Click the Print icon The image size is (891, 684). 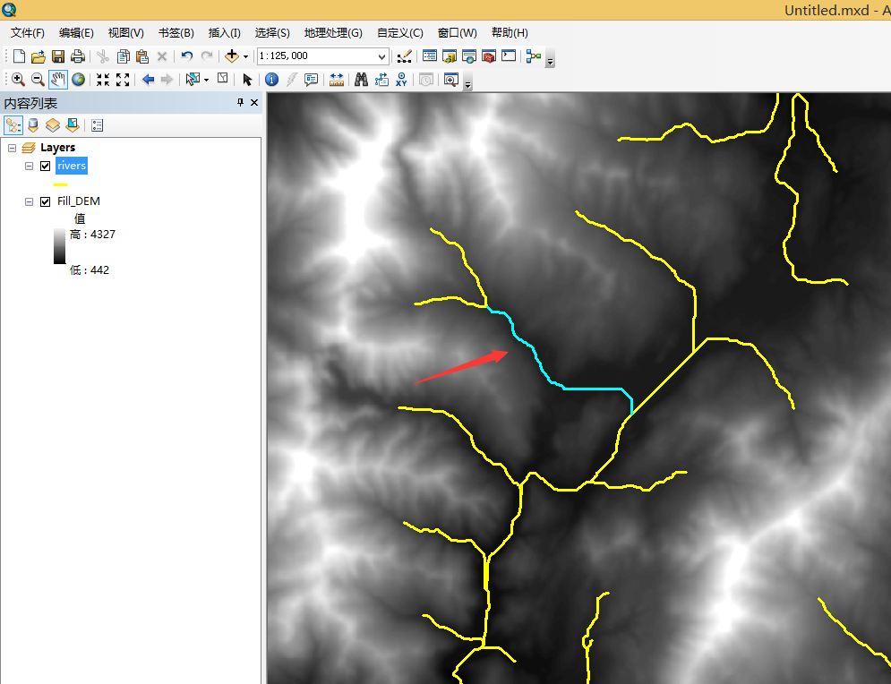77,56
